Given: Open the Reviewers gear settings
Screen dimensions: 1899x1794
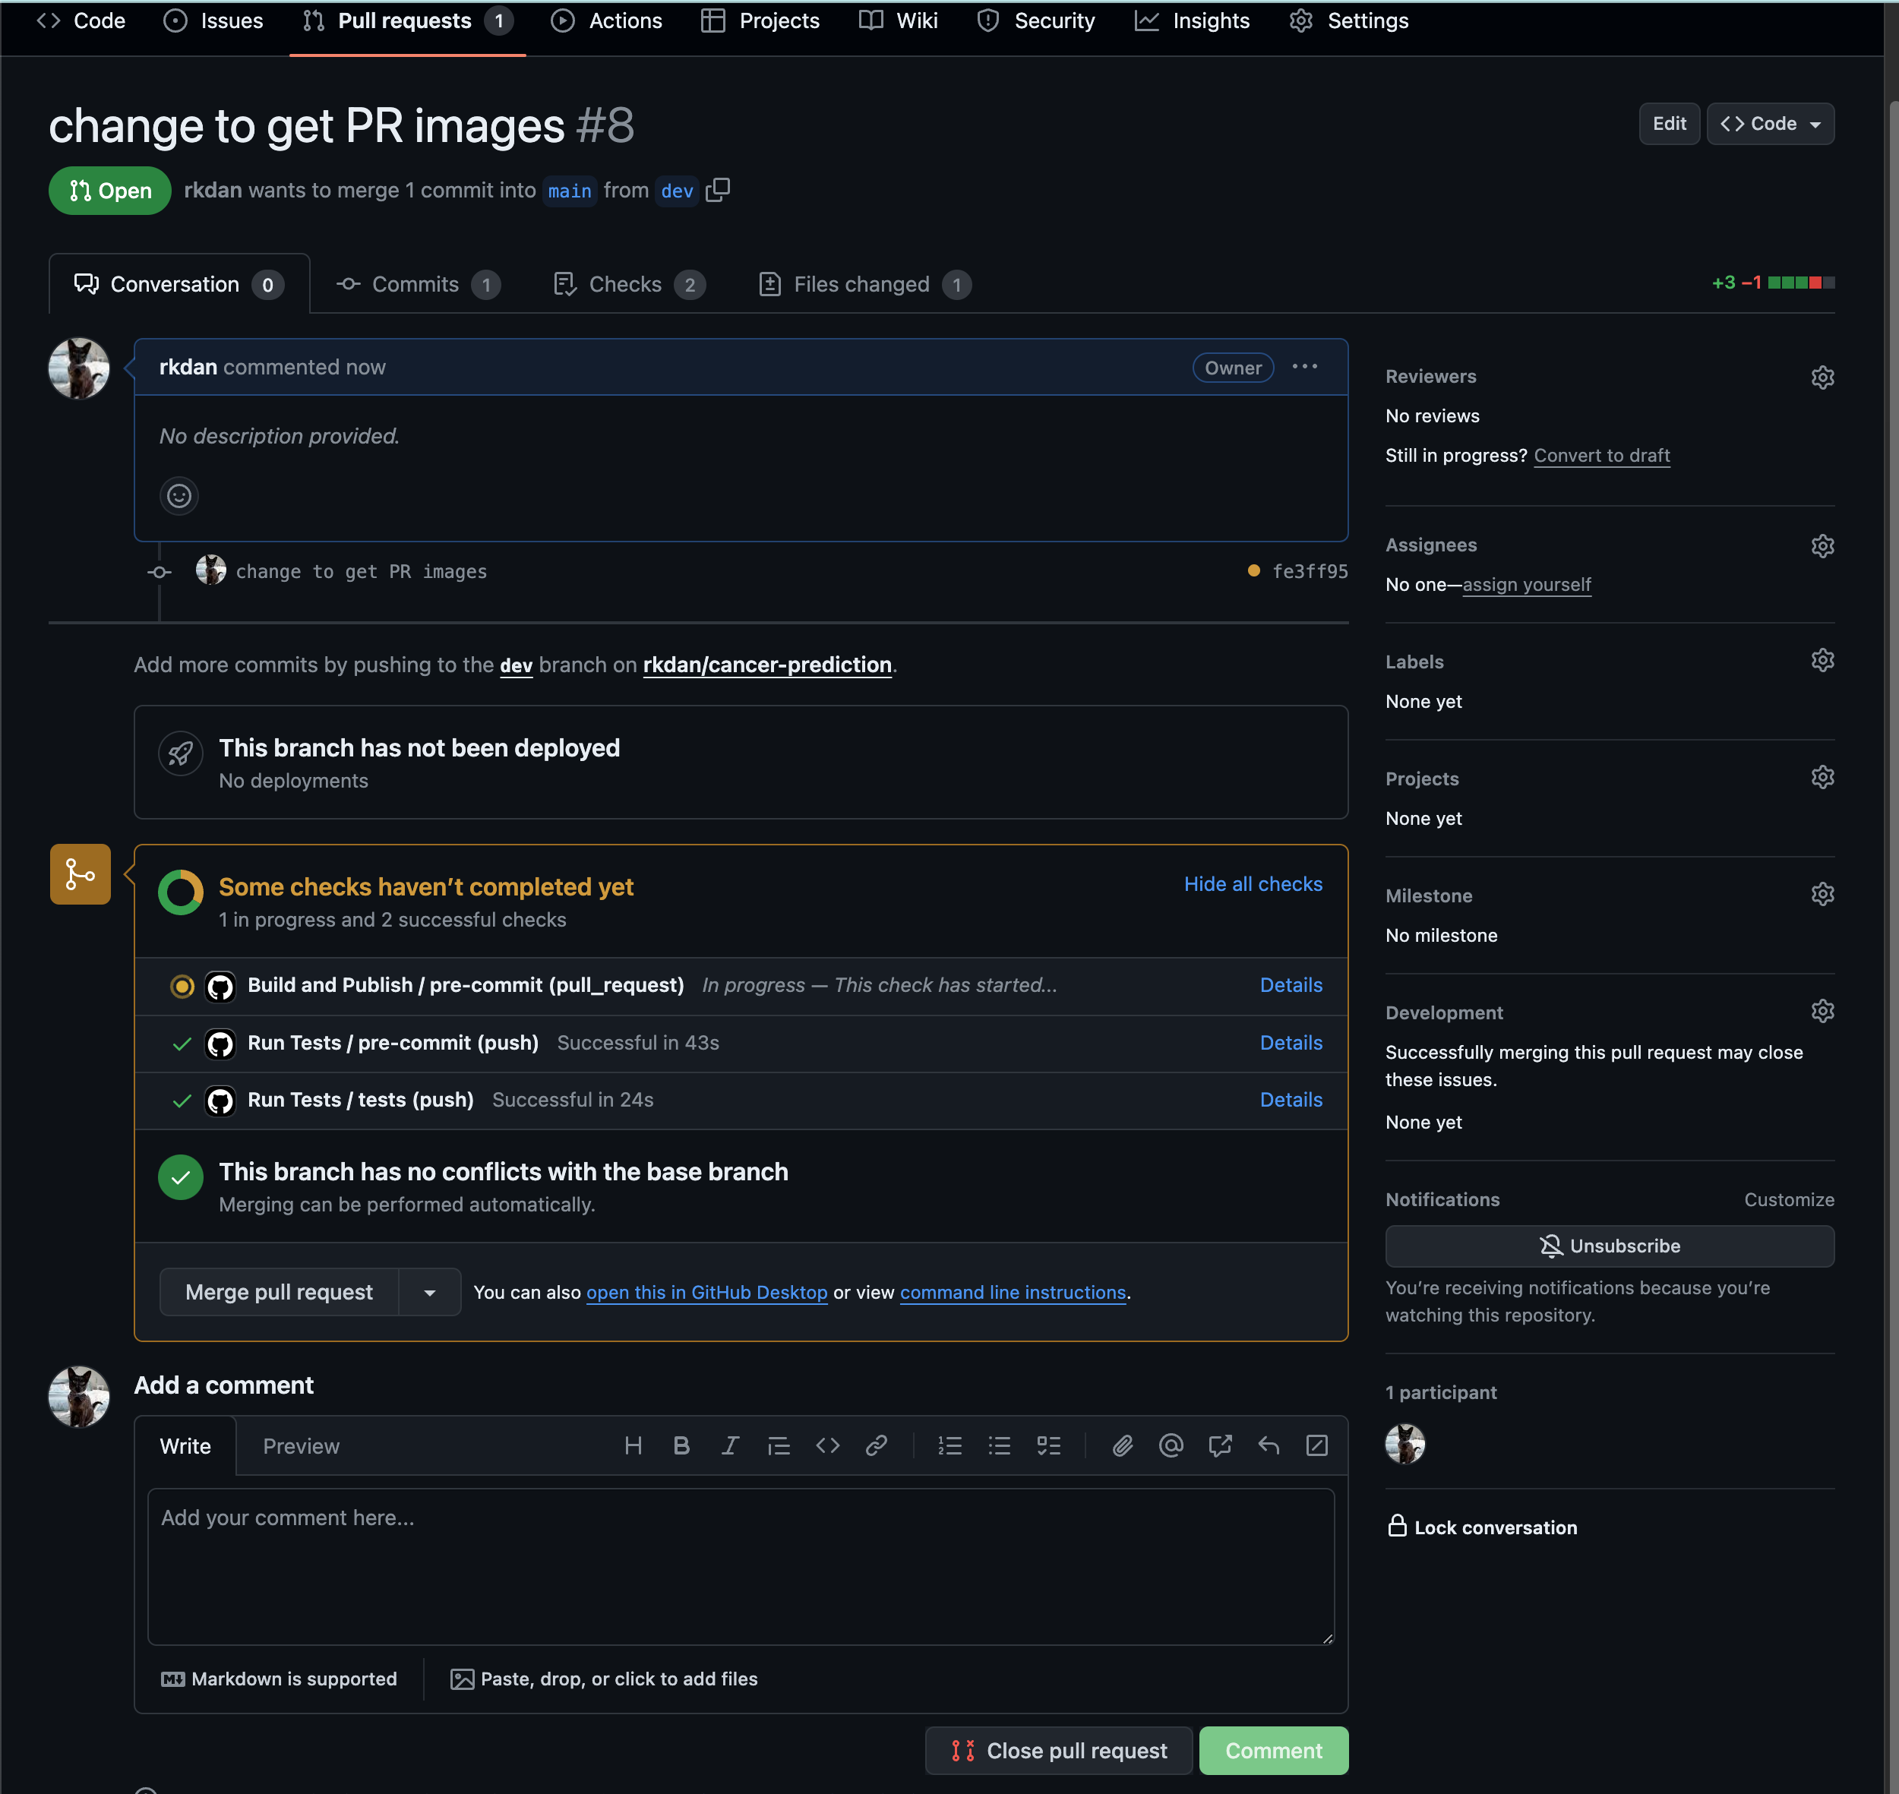Looking at the screenshot, I should pyautogui.click(x=1822, y=377).
